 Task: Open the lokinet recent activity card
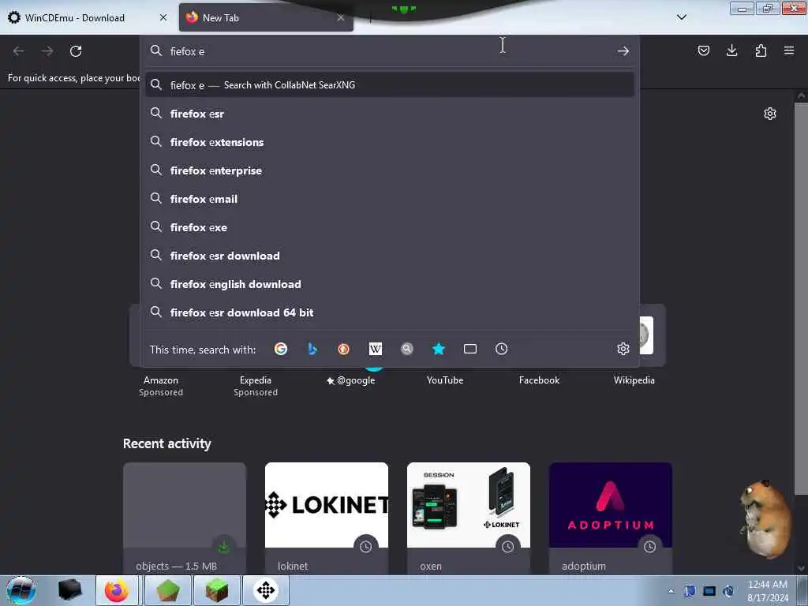[326, 518]
